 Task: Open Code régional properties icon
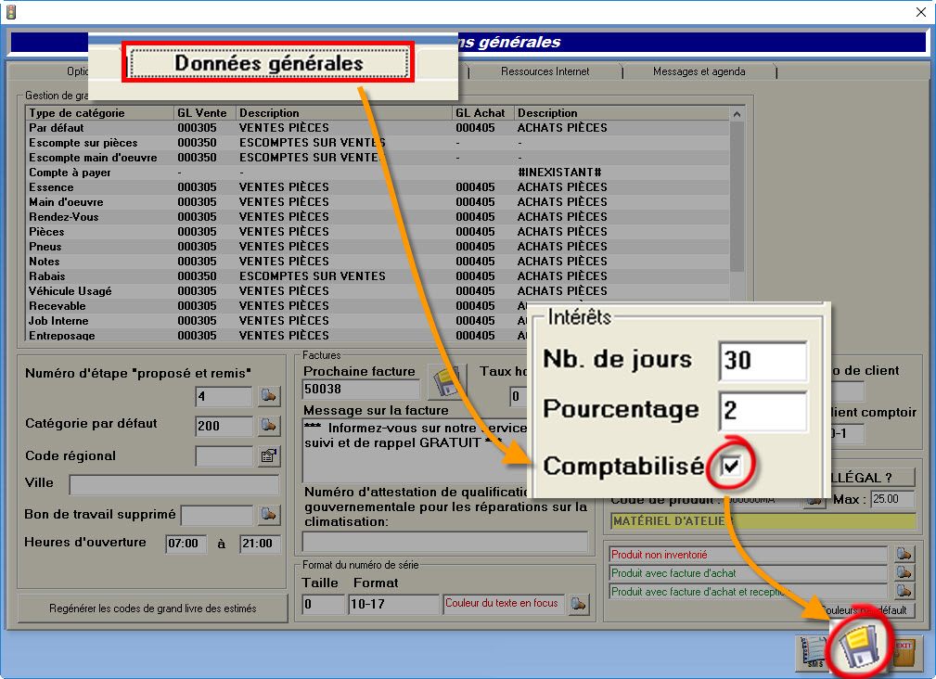click(x=269, y=455)
